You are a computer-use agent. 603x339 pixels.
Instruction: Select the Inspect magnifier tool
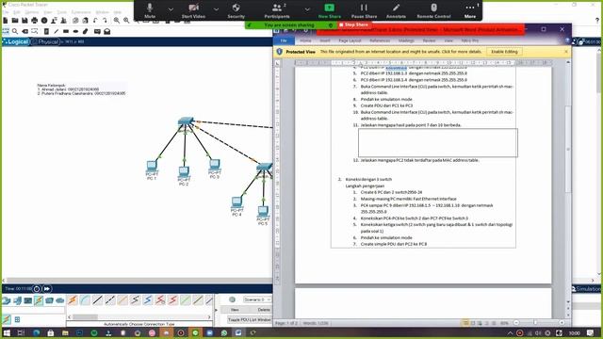(15, 31)
